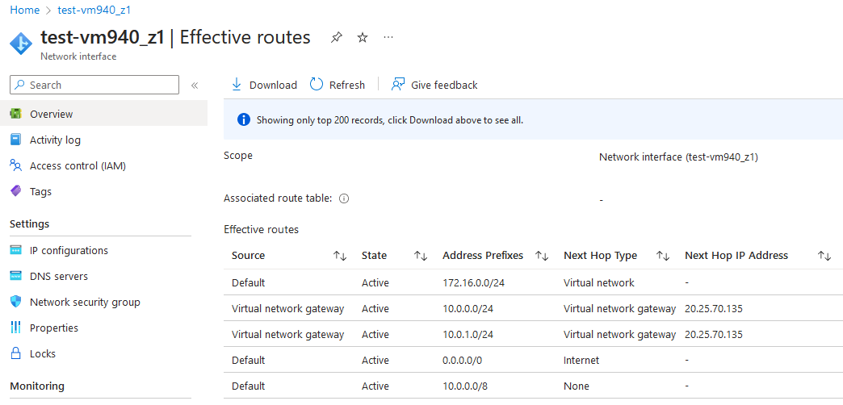The image size is (843, 405).
Task: Download the effective routes list
Action: (x=264, y=85)
